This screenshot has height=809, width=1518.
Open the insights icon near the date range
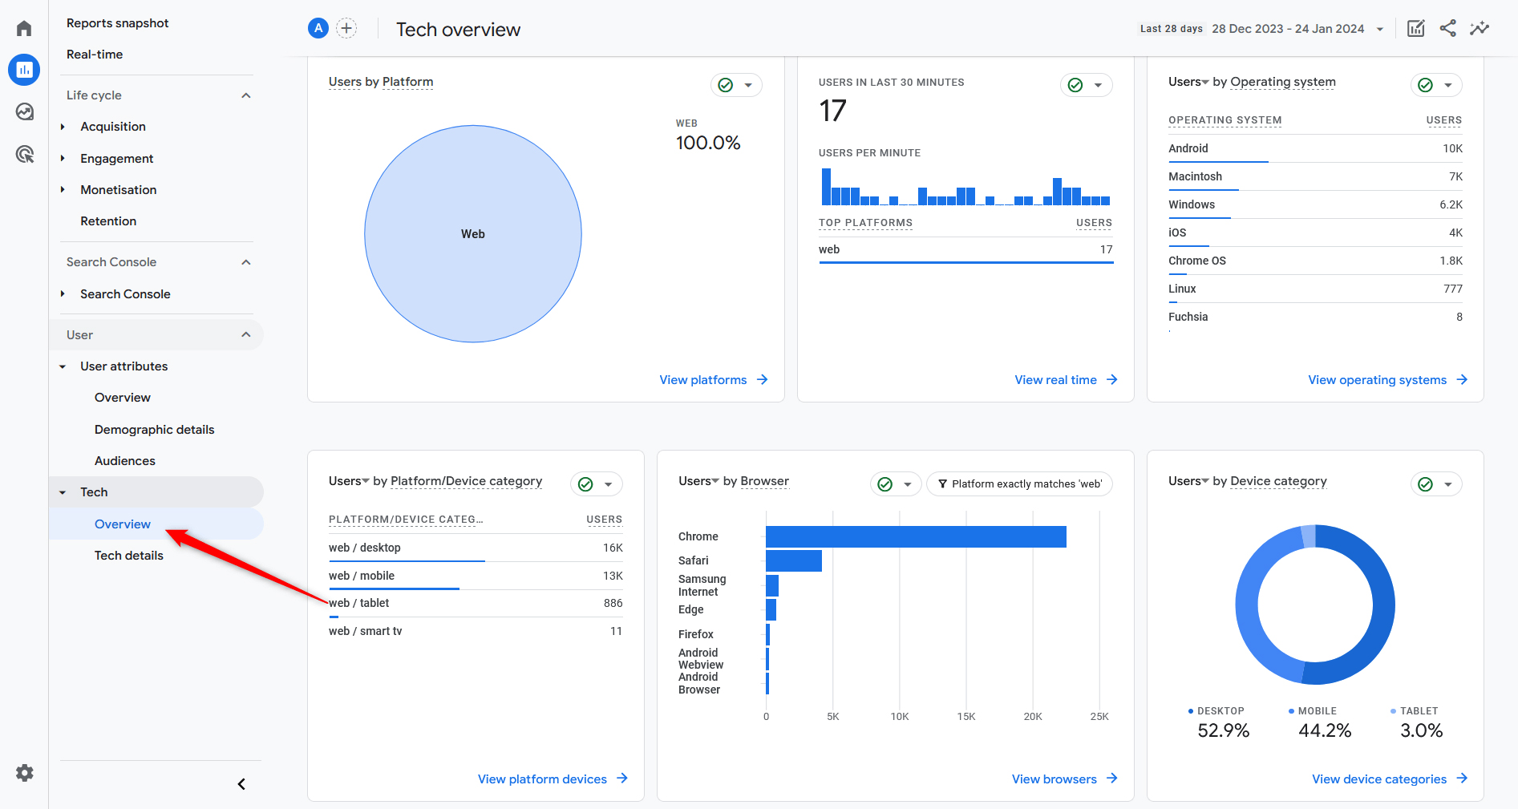coord(1480,28)
